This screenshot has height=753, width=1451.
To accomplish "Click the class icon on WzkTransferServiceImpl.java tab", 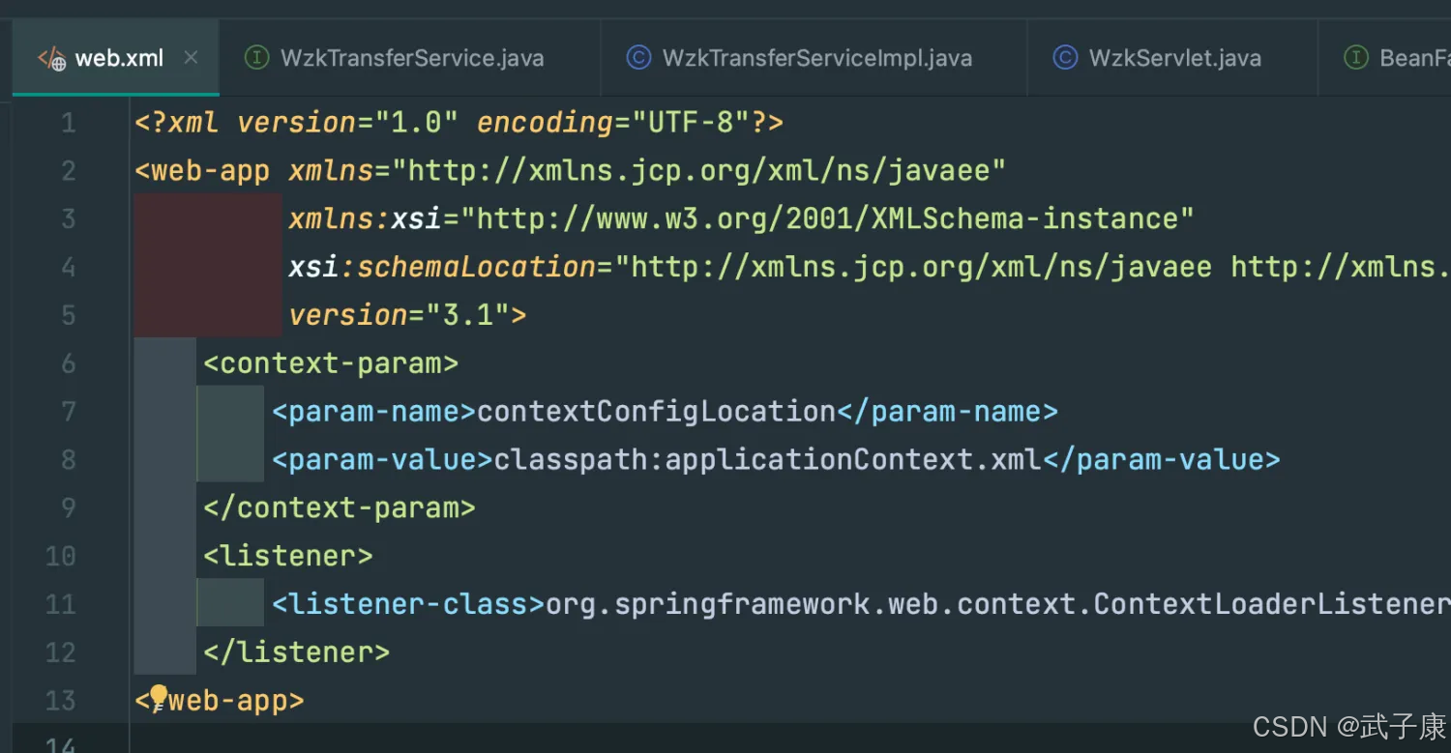I will [638, 58].
